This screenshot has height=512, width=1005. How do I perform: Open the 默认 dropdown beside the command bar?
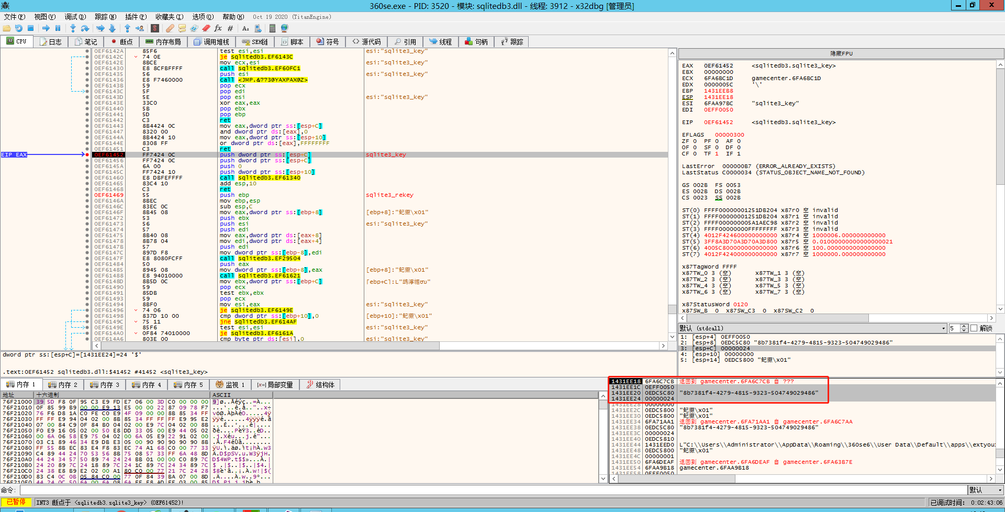tap(986, 490)
